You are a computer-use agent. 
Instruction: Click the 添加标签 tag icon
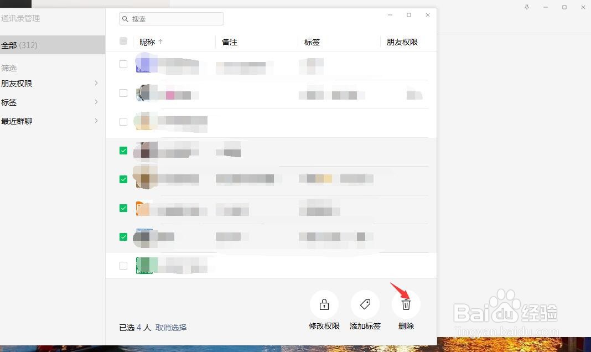click(365, 304)
